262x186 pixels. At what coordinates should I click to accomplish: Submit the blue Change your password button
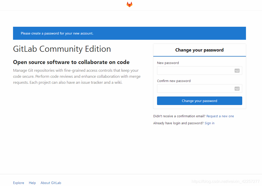point(200,101)
